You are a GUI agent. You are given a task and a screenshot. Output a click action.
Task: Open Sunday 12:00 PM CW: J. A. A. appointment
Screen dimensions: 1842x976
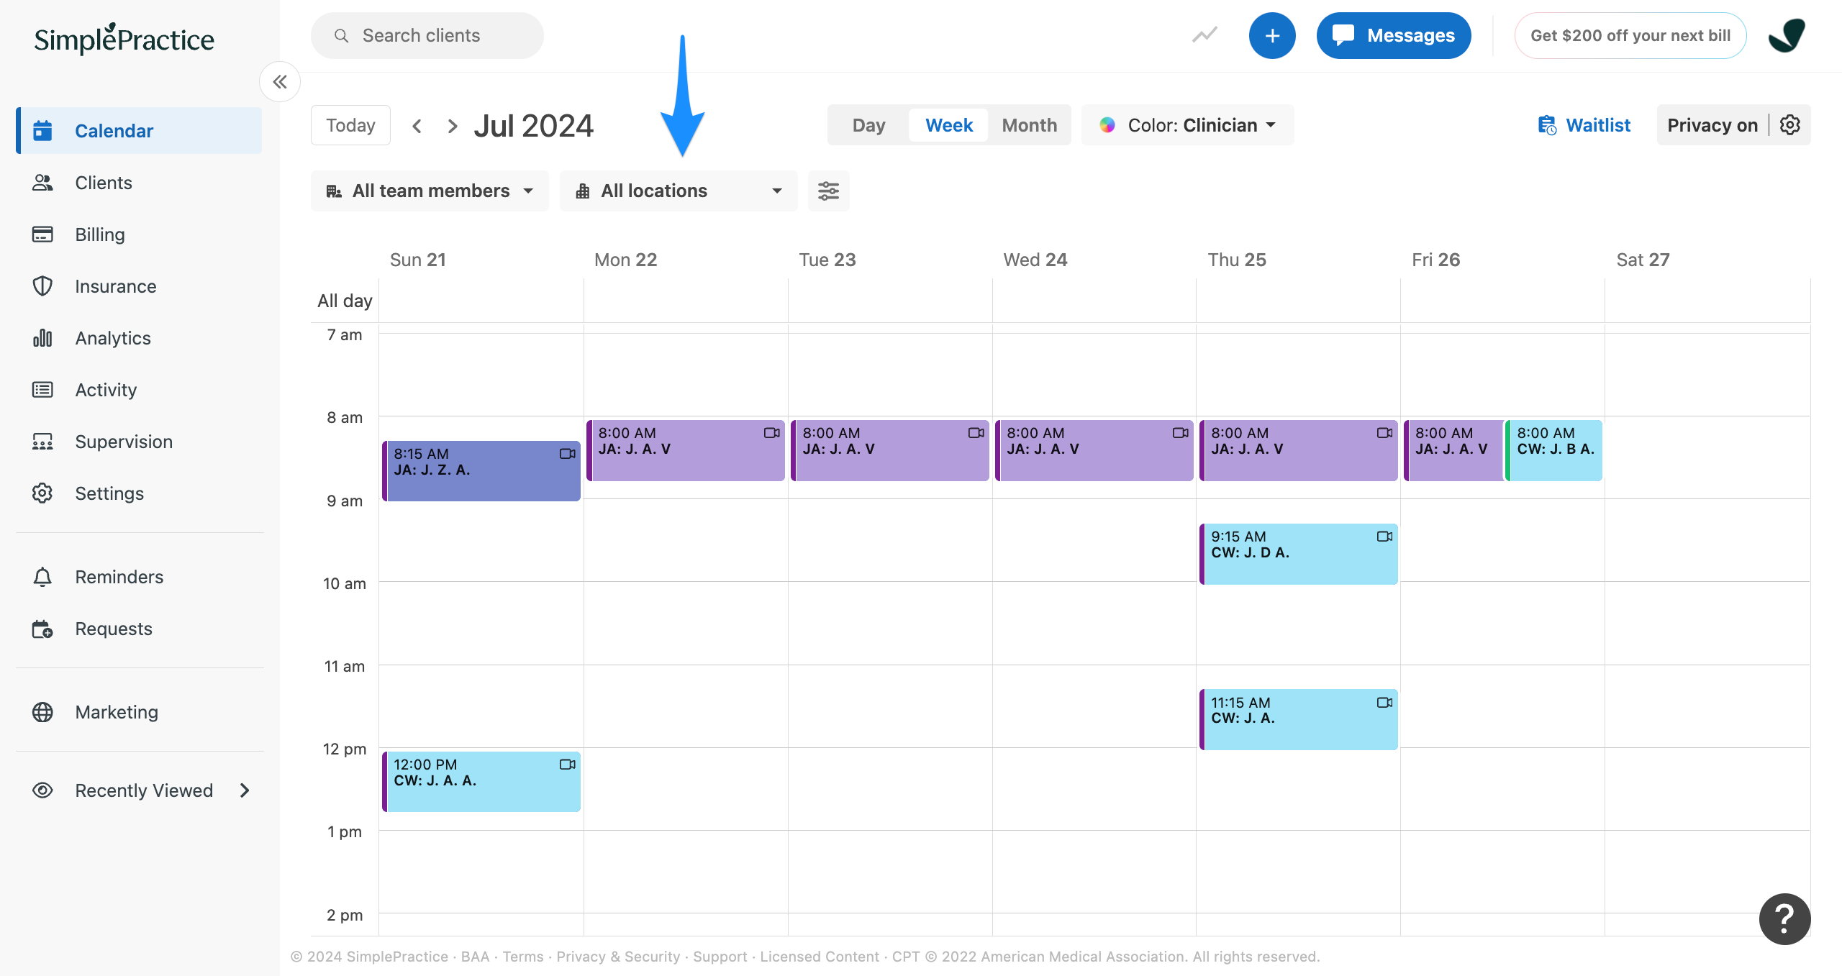[481, 782]
